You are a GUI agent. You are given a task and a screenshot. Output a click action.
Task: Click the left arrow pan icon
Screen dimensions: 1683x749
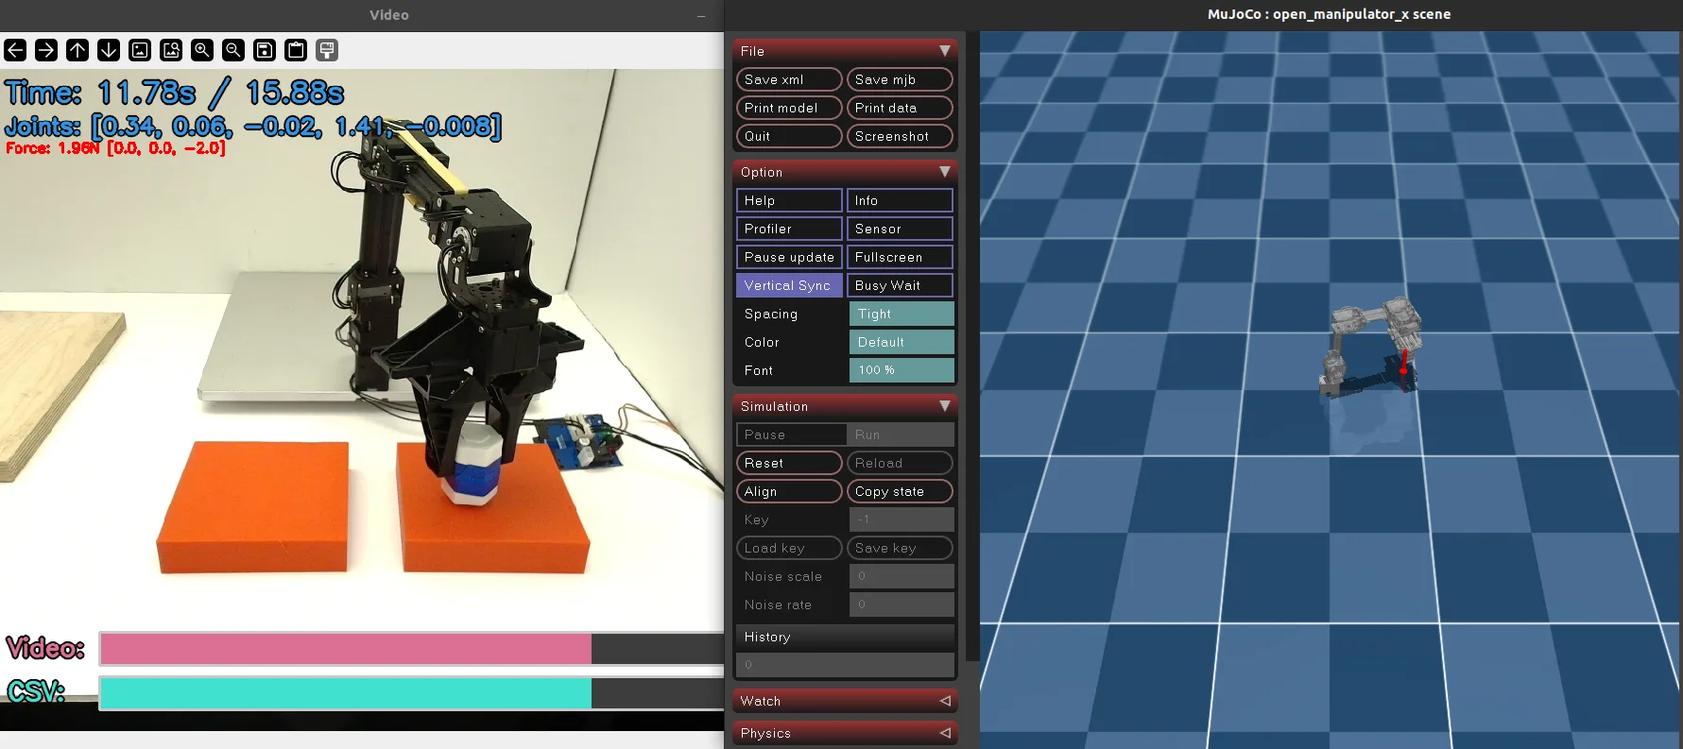15,50
